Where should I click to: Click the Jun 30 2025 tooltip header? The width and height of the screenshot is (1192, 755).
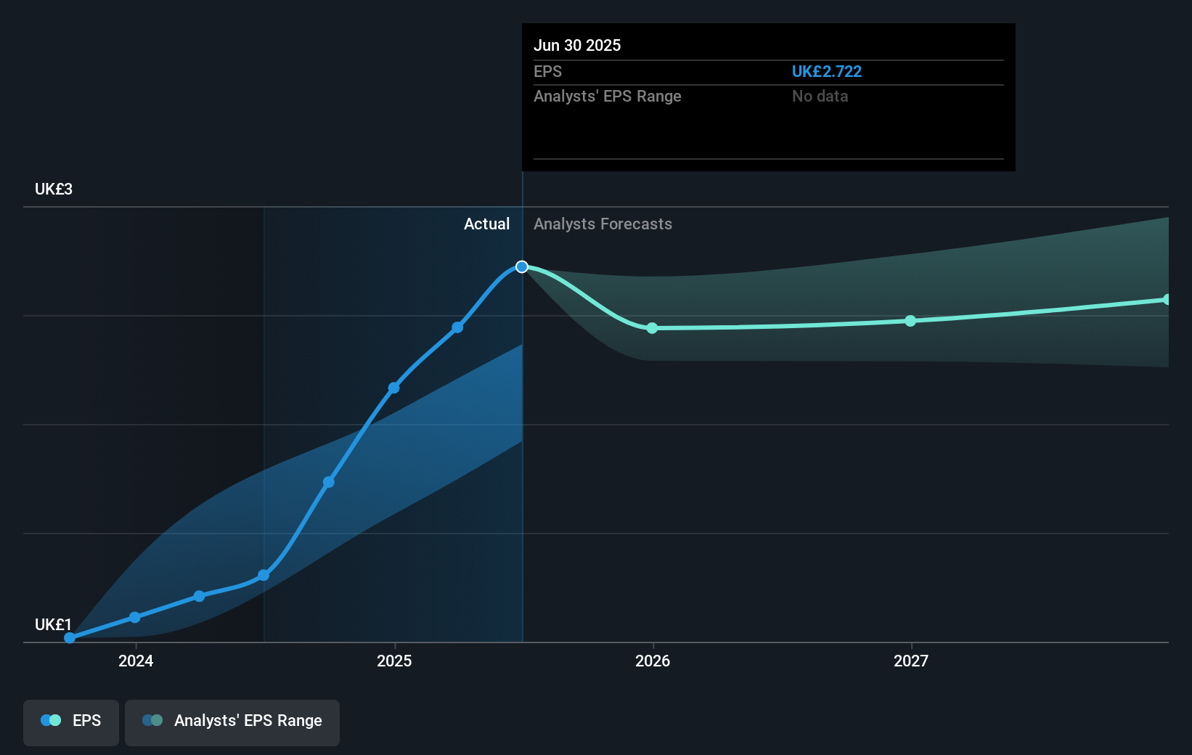click(x=578, y=45)
